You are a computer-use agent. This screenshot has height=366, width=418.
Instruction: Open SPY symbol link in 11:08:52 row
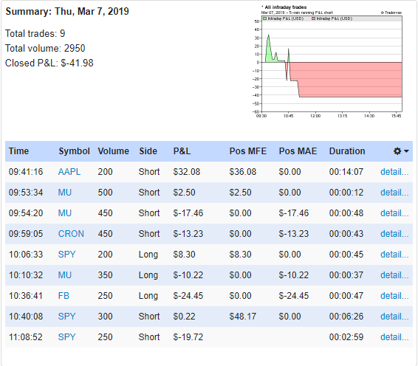(67, 337)
